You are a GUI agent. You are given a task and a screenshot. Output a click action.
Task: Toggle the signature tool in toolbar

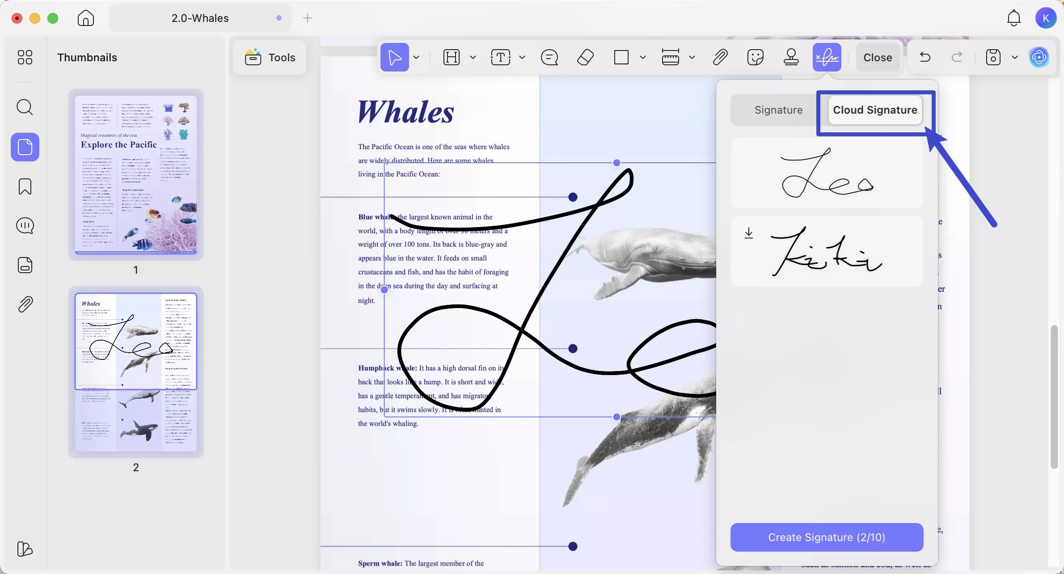coord(827,57)
